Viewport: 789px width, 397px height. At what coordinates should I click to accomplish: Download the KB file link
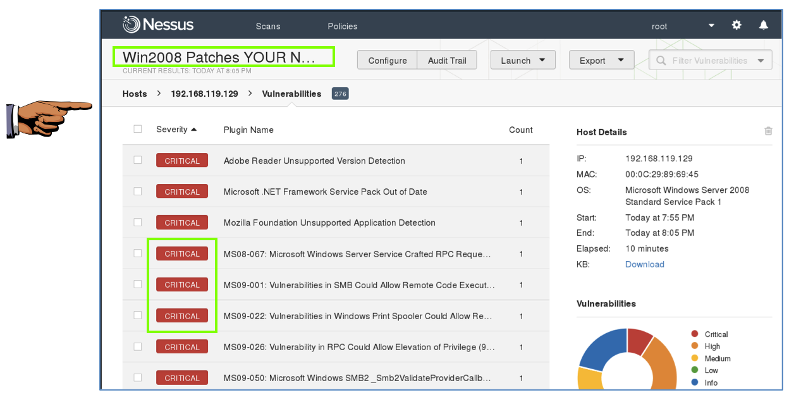point(644,264)
